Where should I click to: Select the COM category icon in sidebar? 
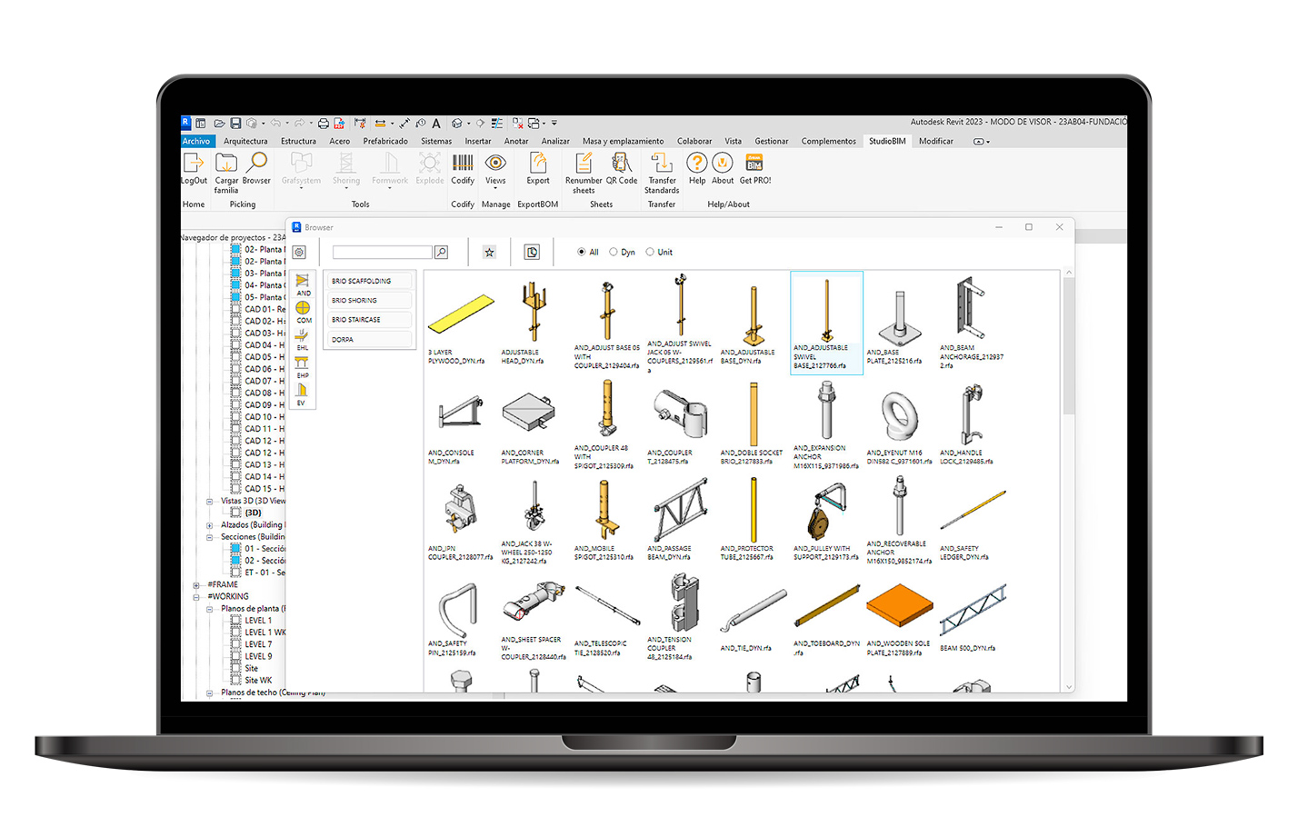click(x=303, y=310)
